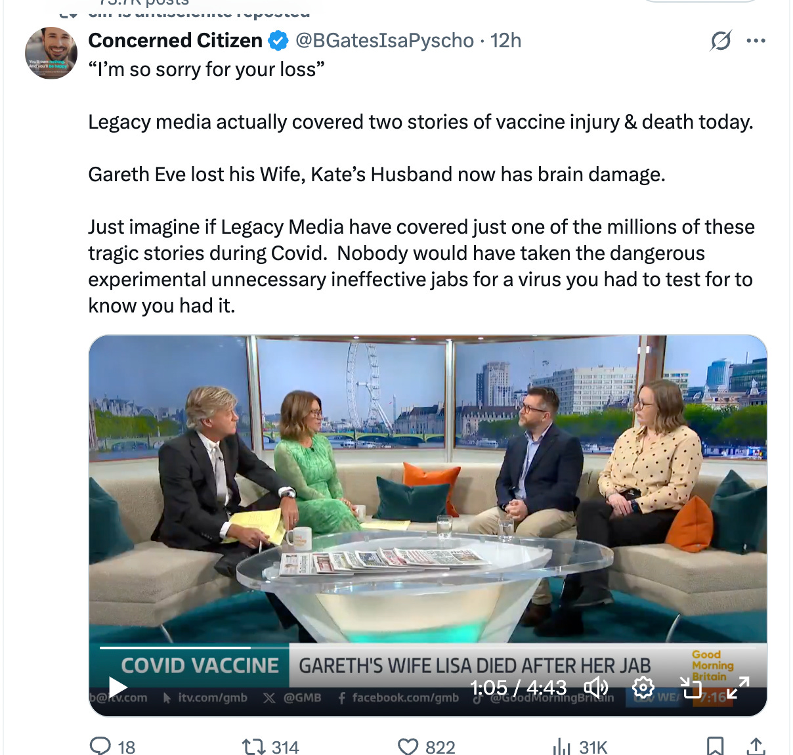Open the Grok explain icon on the post

coord(721,41)
